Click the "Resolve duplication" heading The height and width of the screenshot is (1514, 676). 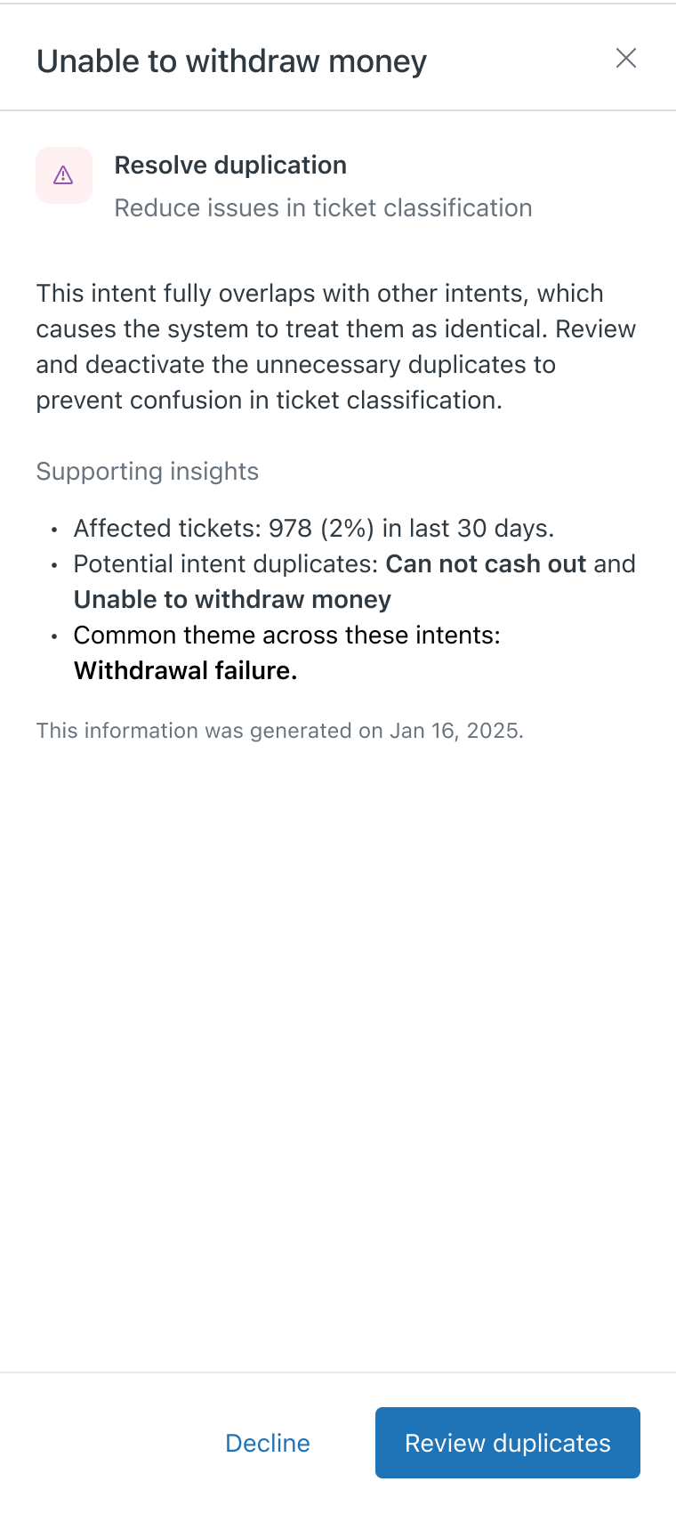230,166
